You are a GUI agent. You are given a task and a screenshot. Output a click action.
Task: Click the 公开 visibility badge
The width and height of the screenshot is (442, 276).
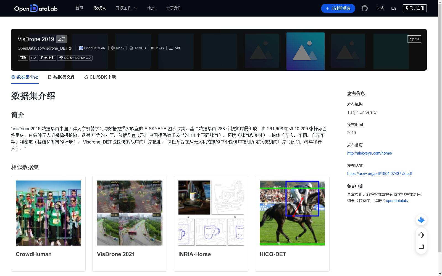[62, 39]
